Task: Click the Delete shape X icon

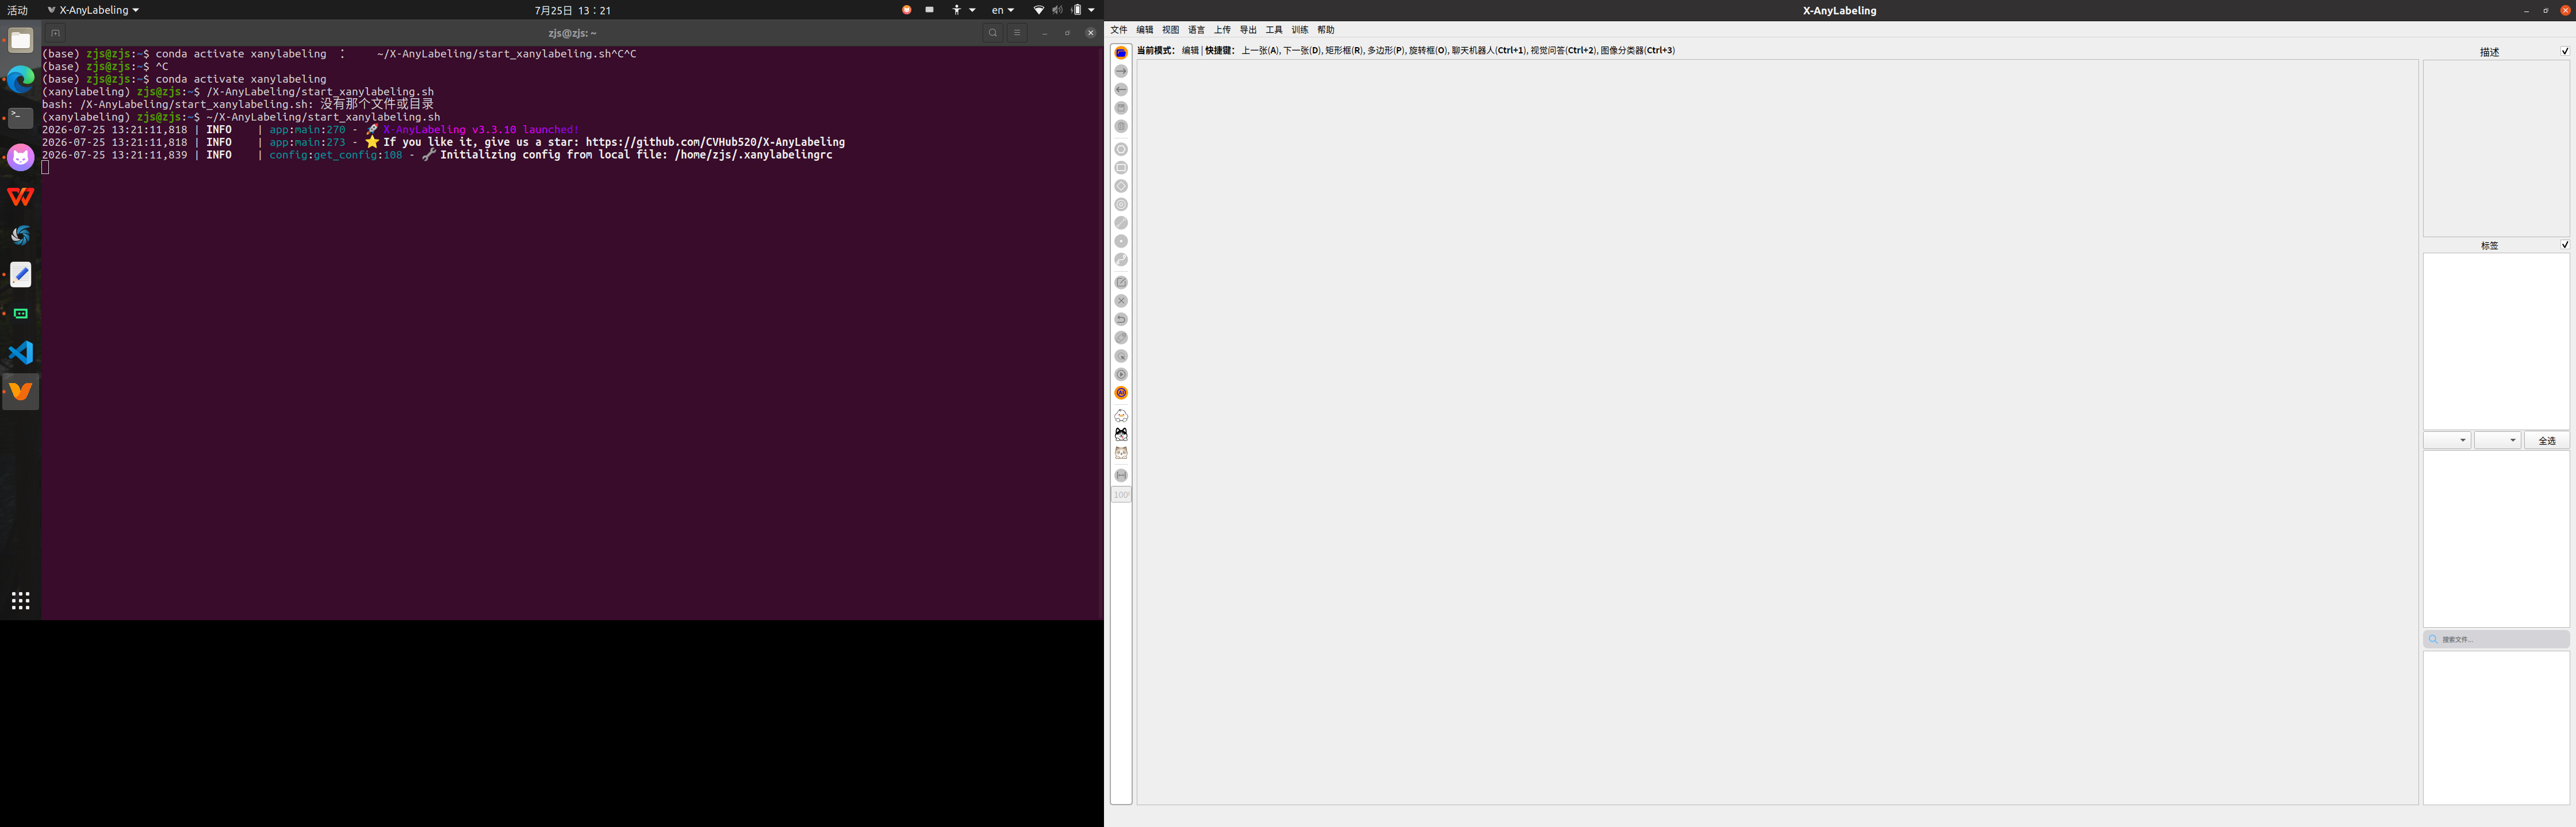Action: (1121, 300)
